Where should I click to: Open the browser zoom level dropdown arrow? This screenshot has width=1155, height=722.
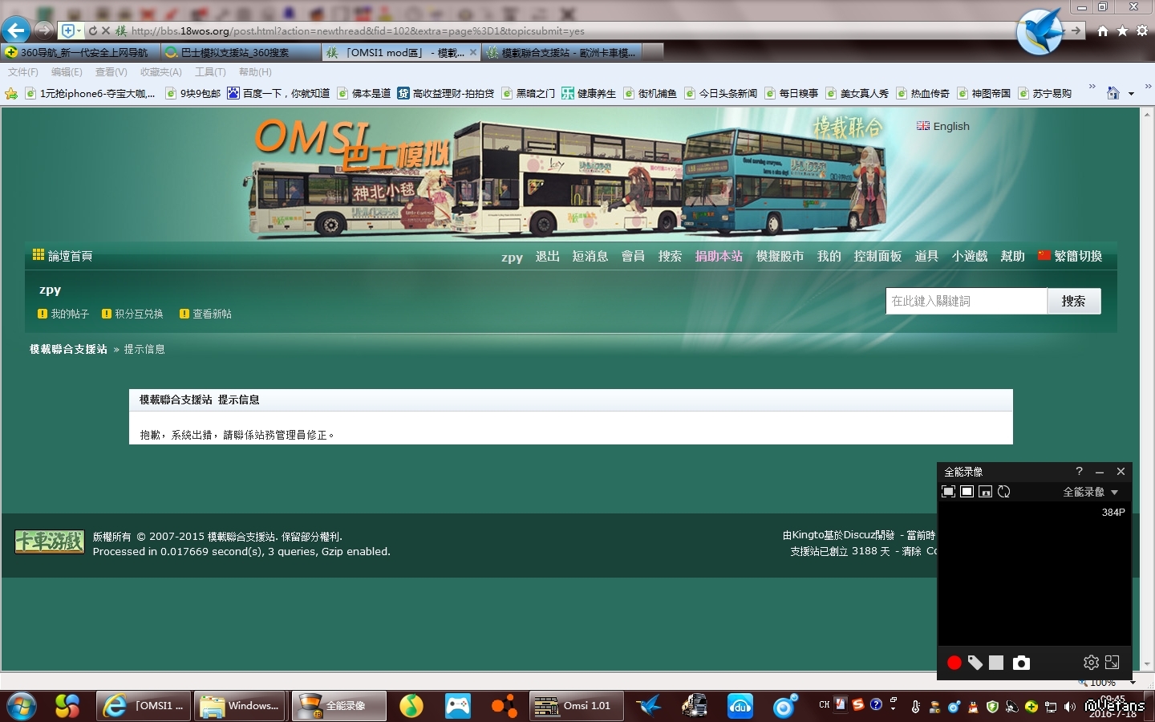pos(1133,683)
